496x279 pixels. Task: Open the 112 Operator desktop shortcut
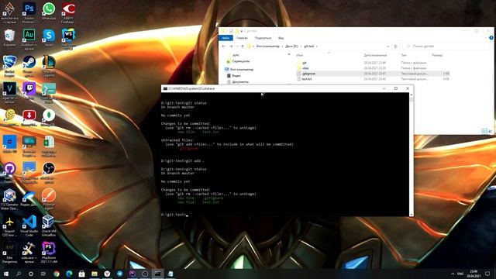point(9,199)
